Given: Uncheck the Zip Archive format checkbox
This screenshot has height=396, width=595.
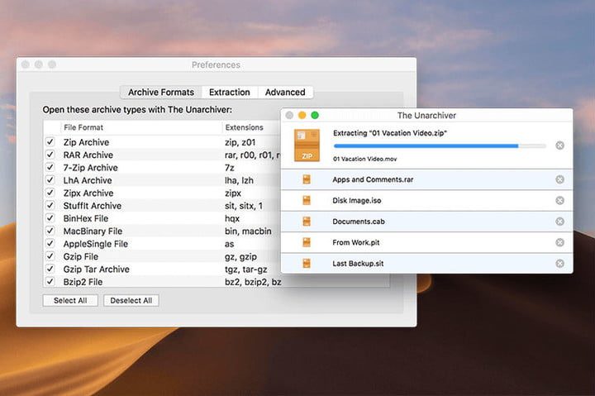Looking at the screenshot, I should (50, 142).
